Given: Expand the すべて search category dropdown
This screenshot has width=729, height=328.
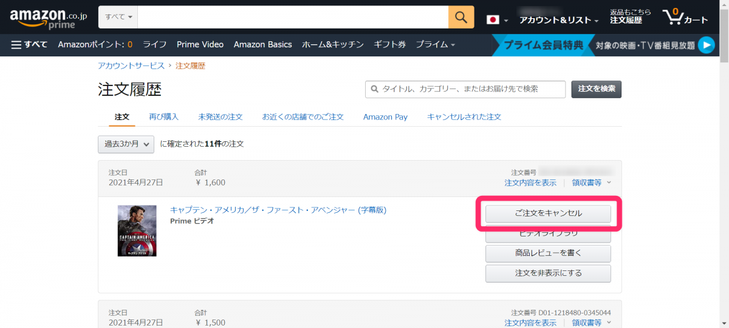Looking at the screenshot, I should [118, 16].
